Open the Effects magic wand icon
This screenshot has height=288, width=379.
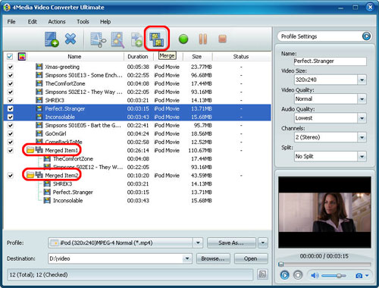(x=117, y=39)
